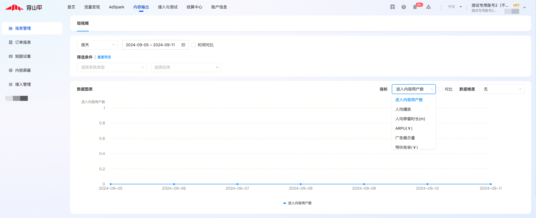Select 人均播放 from the metric list
This screenshot has height=218, width=536.
tap(403, 109)
